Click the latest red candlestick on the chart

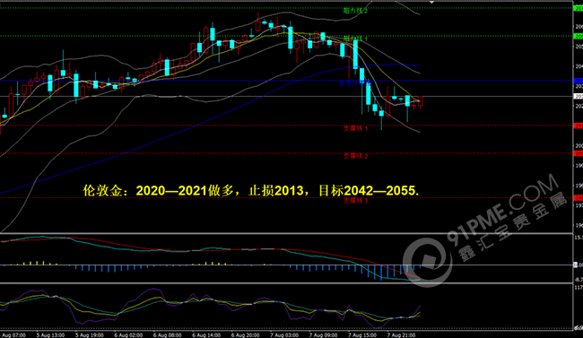point(421,101)
